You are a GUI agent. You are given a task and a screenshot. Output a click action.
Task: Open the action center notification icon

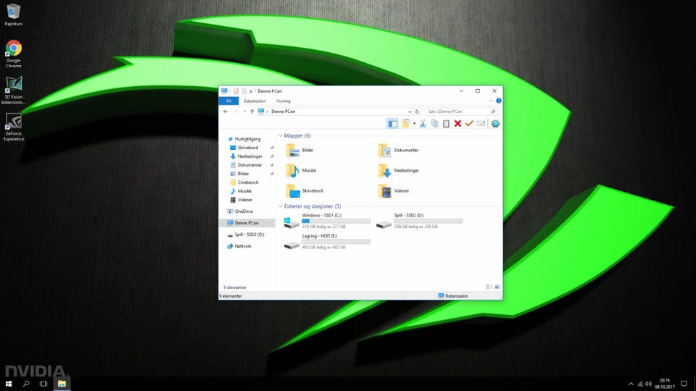click(684, 384)
